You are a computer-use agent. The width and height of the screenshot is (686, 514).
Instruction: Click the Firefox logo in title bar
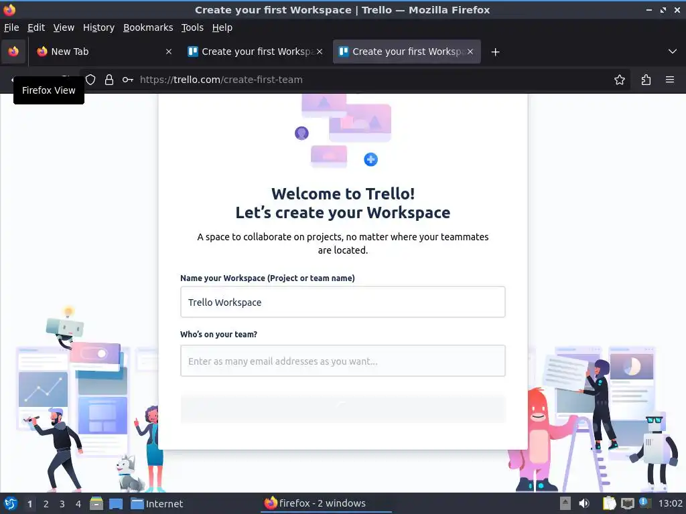(9, 9)
